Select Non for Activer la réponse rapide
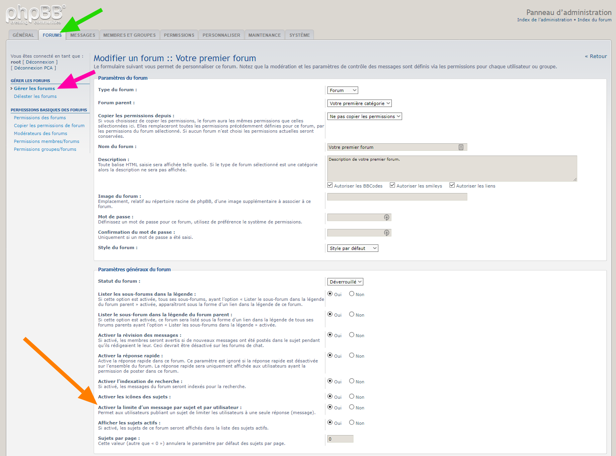This screenshot has width=616, height=456. [351, 355]
